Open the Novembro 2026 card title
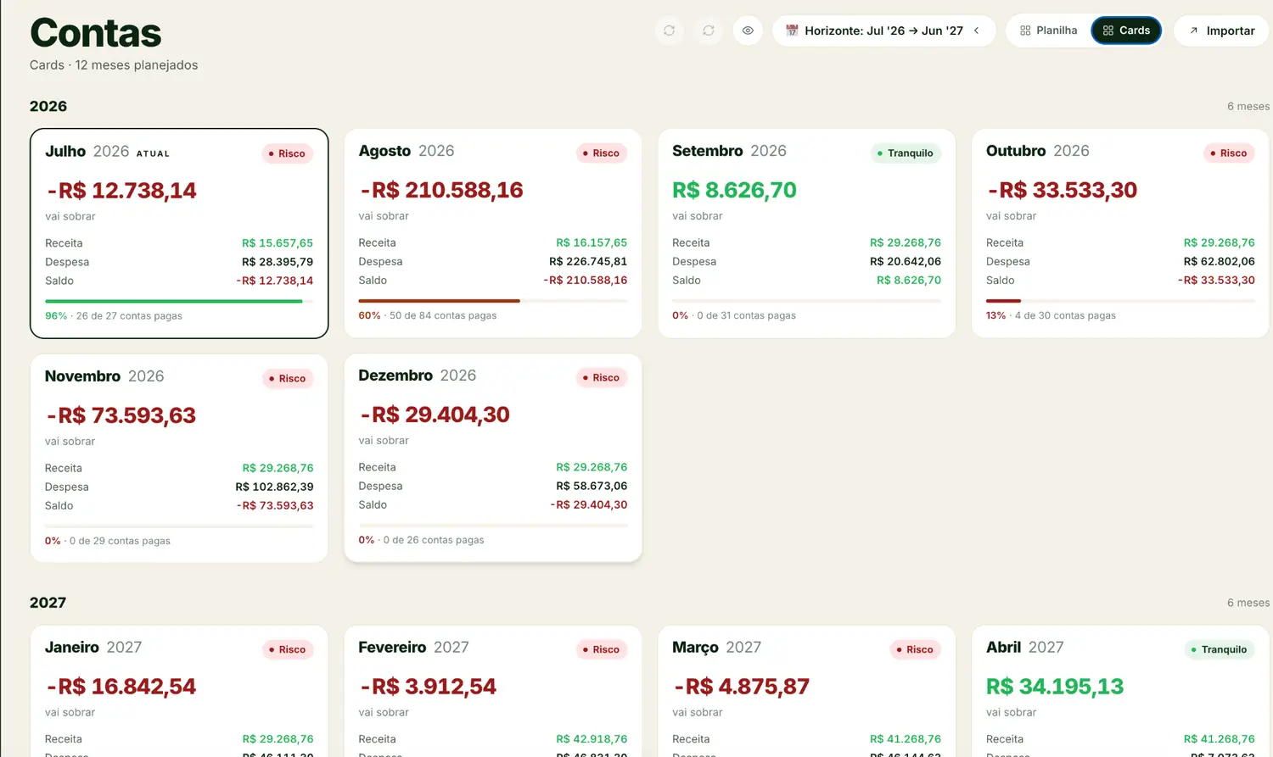1273x757 pixels. pyautogui.click(x=104, y=376)
